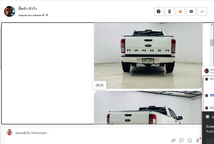Viewport: 214px width, 144px height.
Task: Open the emoji picker smiley icon
Action: tap(190, 140)
